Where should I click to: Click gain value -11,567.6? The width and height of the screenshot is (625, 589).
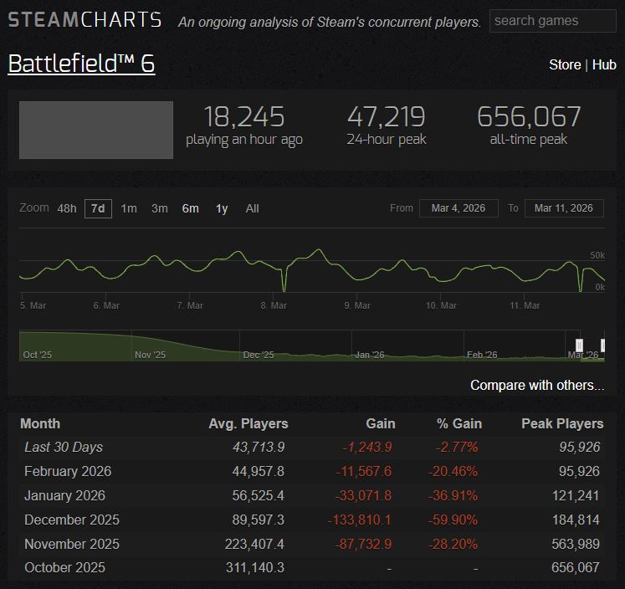click(363, 471)
